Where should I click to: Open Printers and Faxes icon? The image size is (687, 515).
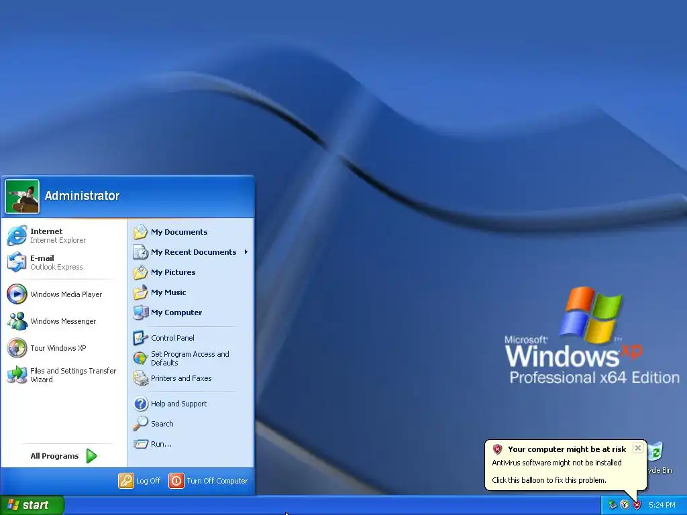(141, 378)
